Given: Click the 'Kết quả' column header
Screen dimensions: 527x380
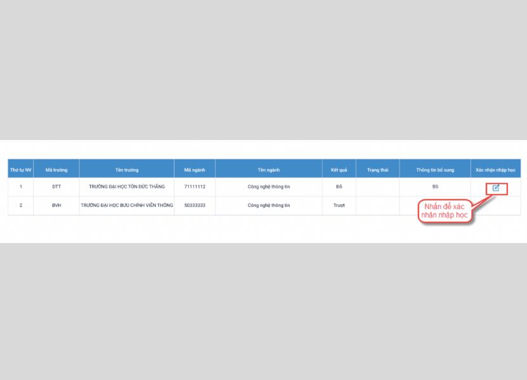Looking at the screenshot, I should [338, 170].
